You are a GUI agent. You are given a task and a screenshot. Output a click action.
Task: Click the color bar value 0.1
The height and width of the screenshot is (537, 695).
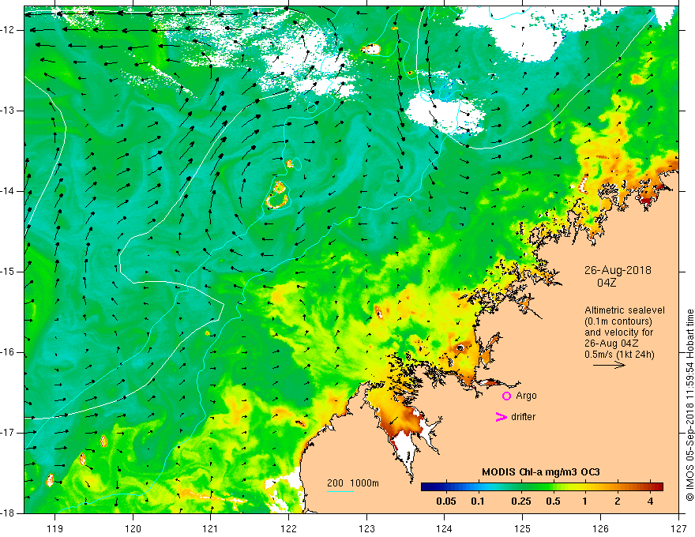(x=477, y=501)
